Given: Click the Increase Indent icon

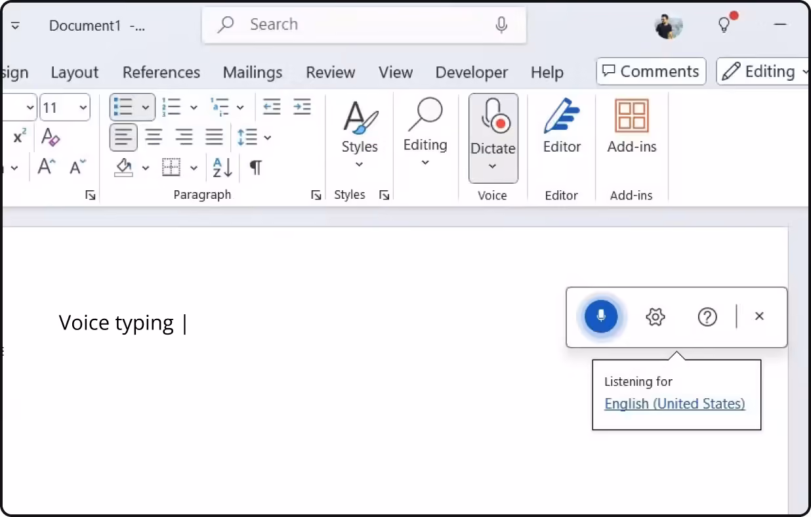Looking at the screenshot, I should pyautogui.click(x=302, y=107).
